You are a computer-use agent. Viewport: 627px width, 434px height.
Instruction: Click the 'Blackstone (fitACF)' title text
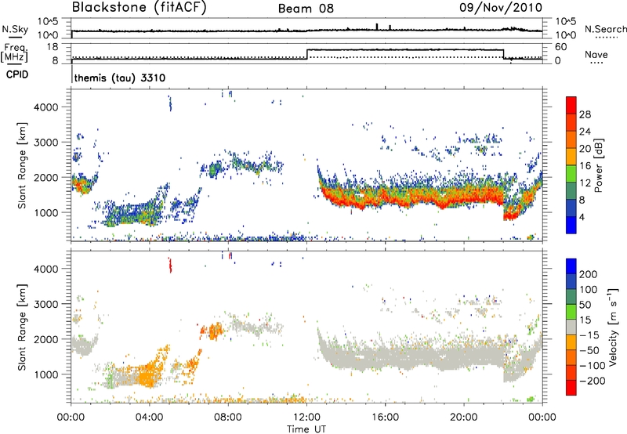point(140,8)
